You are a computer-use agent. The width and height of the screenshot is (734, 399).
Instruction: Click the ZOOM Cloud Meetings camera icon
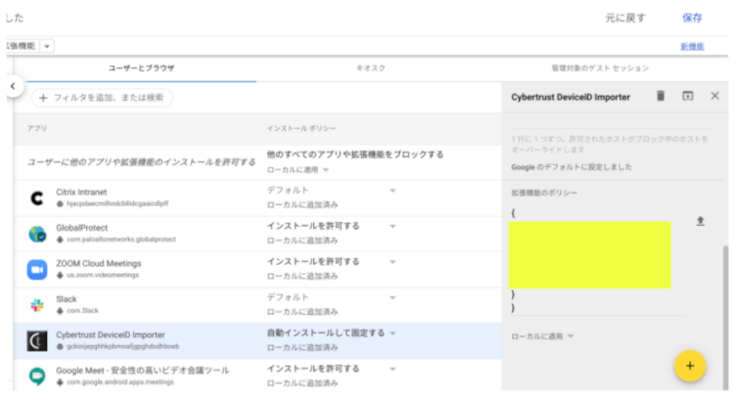pos(37,270)
